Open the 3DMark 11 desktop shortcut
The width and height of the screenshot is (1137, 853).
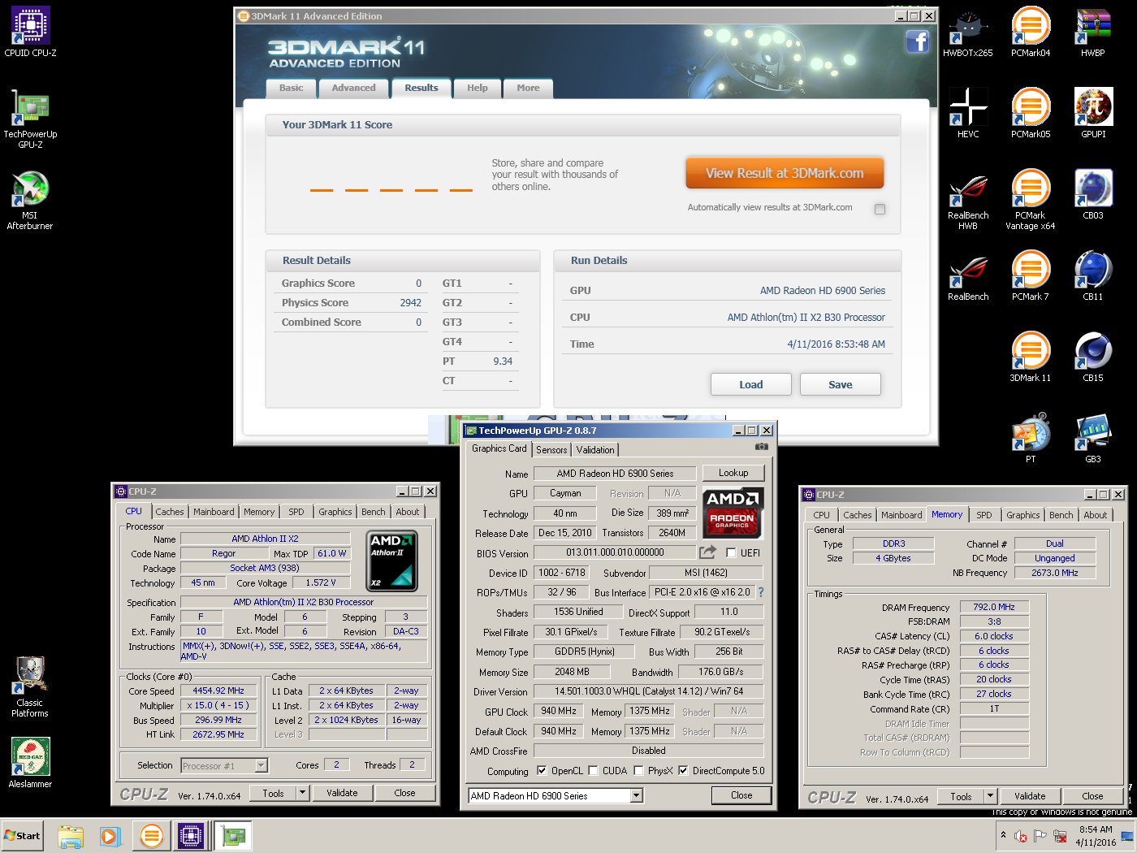[1031, 357]
